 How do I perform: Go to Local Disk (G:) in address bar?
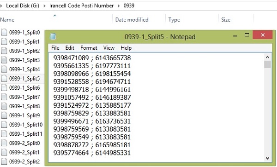pos(23,6)
